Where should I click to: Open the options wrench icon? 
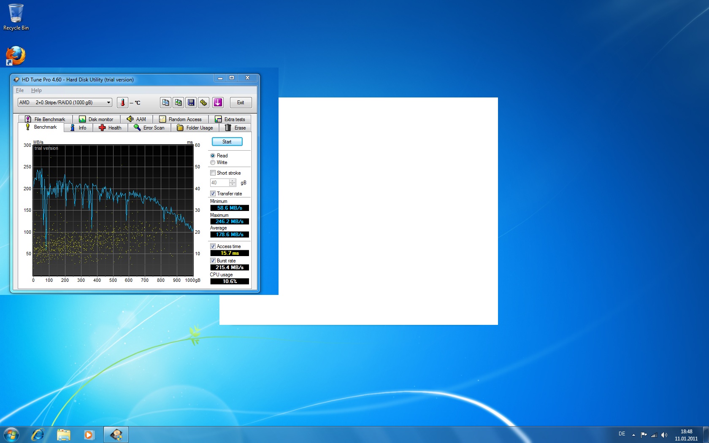pyautogui.click(x=204, y=103)
